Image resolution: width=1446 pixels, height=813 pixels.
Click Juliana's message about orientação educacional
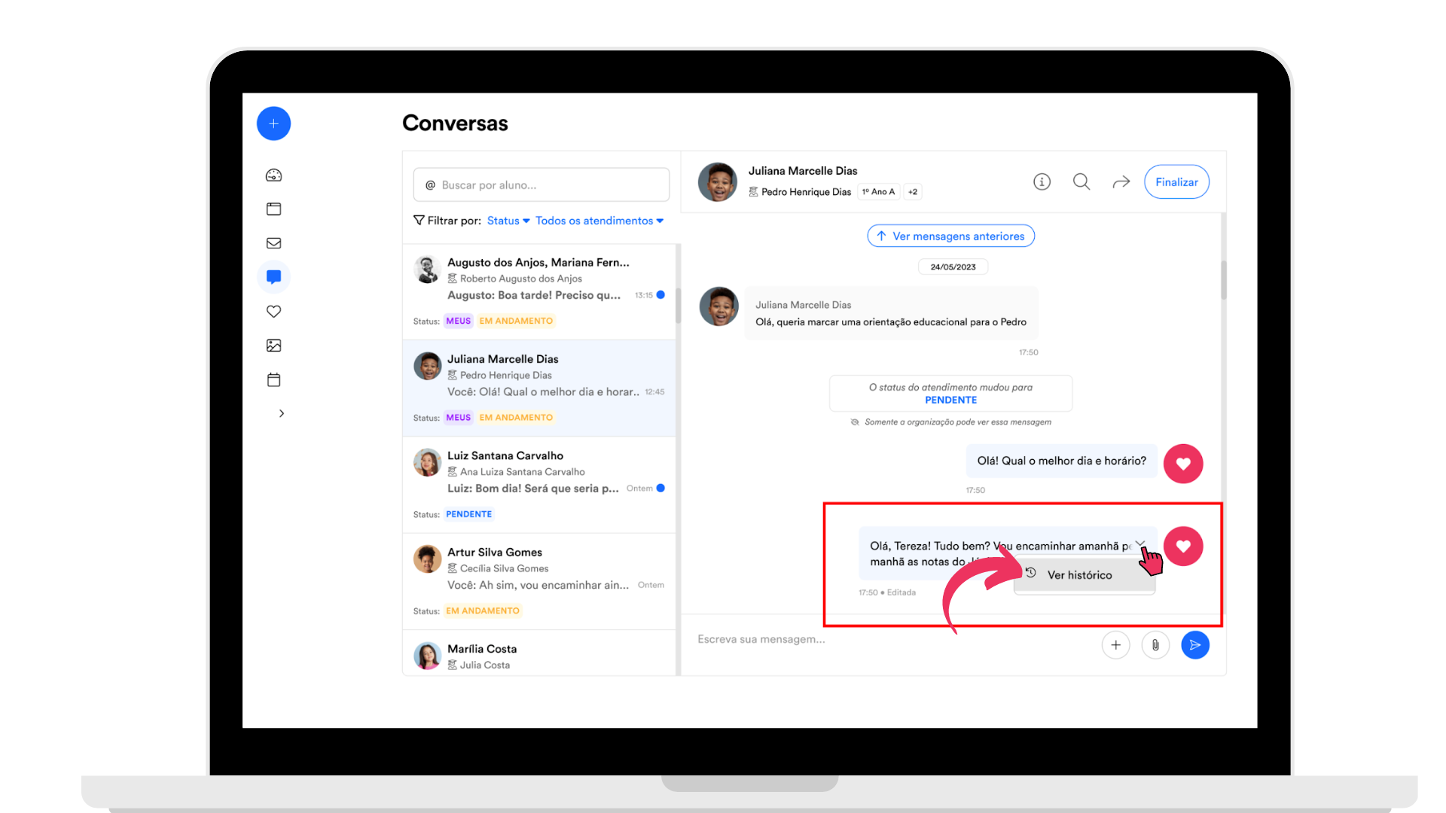(891, 313)
